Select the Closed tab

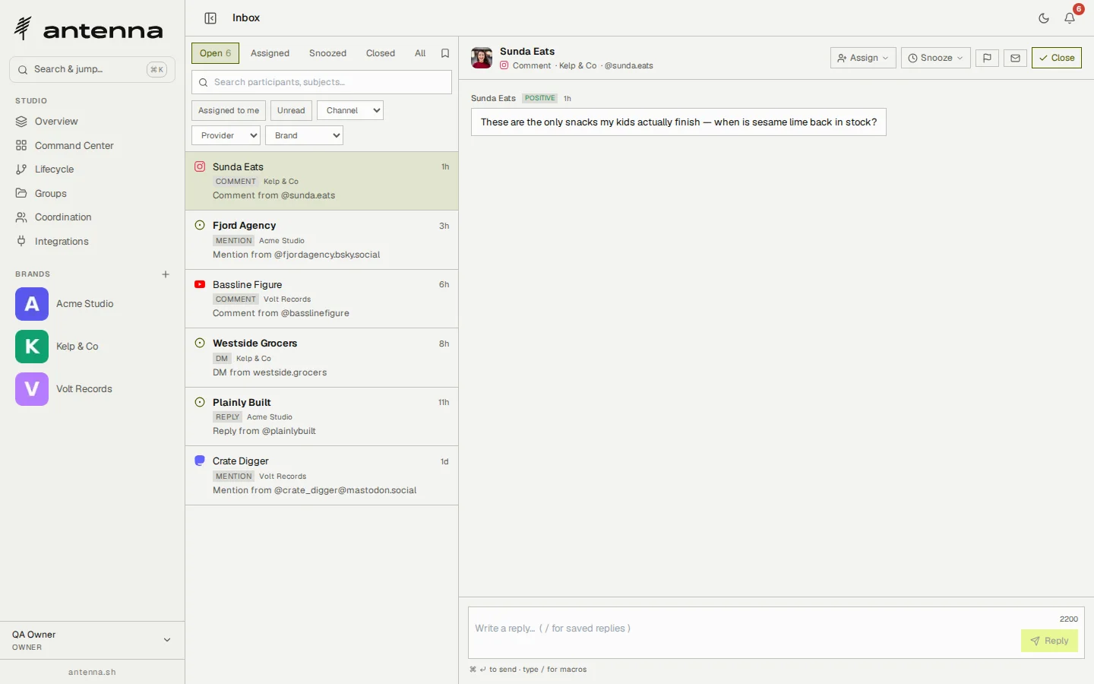pos(381,53)
